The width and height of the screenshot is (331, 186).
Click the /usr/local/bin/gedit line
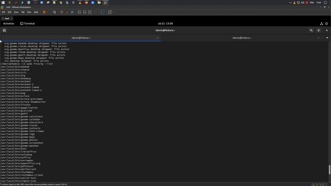pyautogui.click(x=14, y=114)
